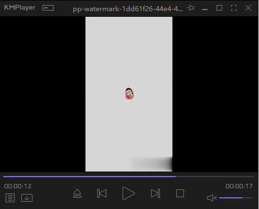Start playback with the Play button

coord(129,193)
